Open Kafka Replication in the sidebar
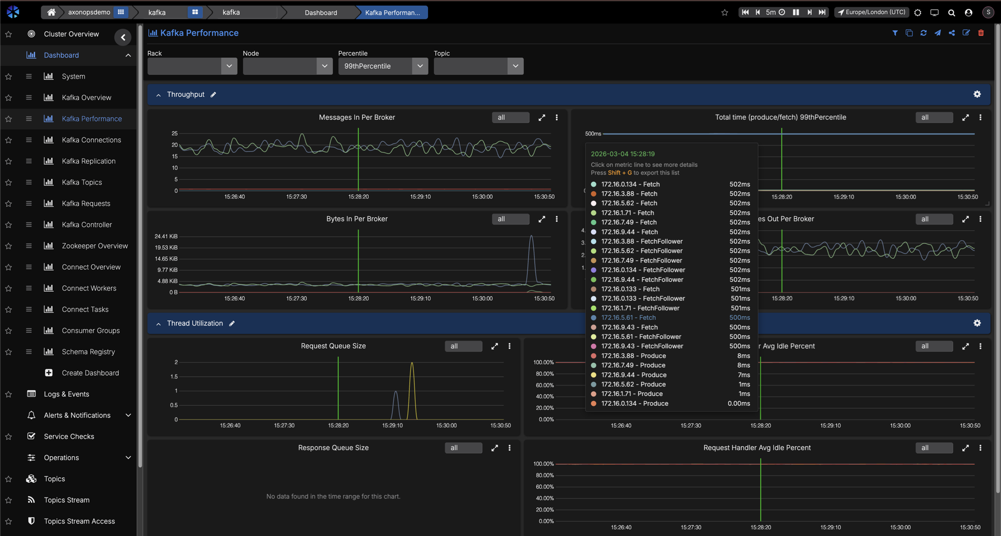The width and height of the screenshot is (1001, 536). point(89,161)
